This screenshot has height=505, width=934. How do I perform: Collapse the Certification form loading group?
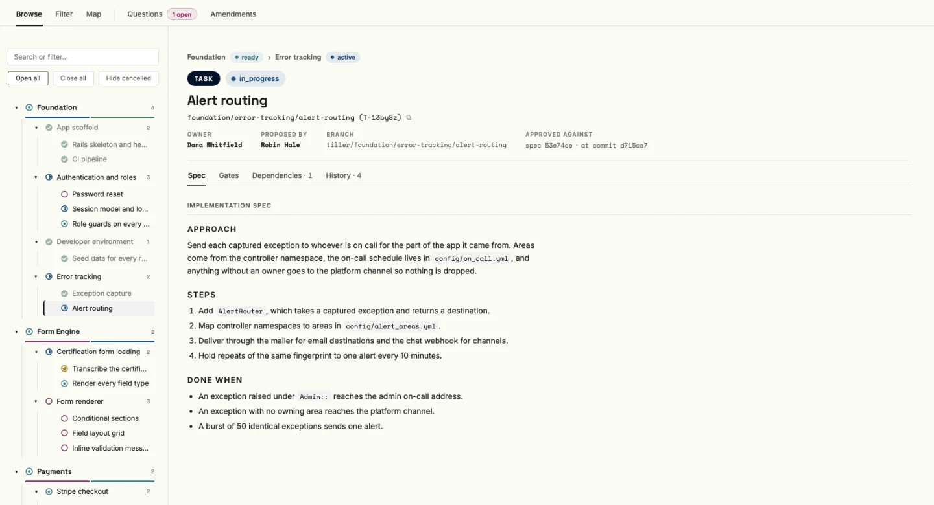pos(36,352)
